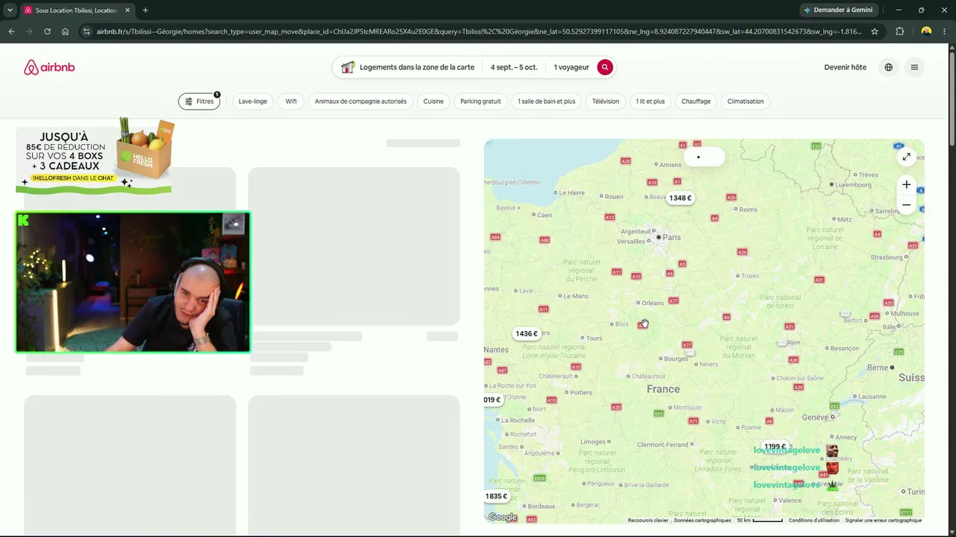The image size is (956, 537).
Task: Bookmark this page with the star
Action: 875,31
